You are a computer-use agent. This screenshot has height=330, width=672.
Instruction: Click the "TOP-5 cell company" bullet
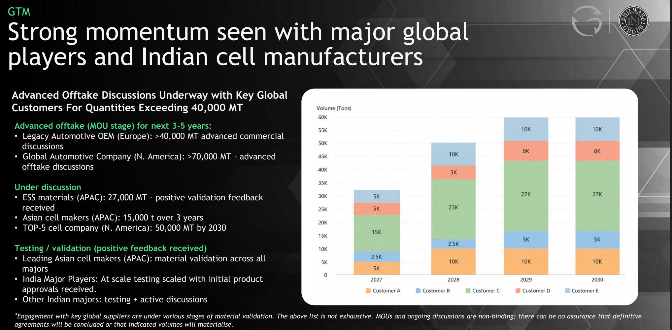pos(120,228)
